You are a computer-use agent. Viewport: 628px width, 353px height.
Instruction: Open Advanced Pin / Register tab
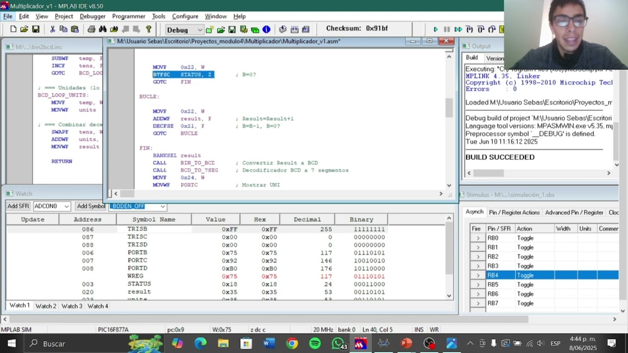(x=574, y=212)
